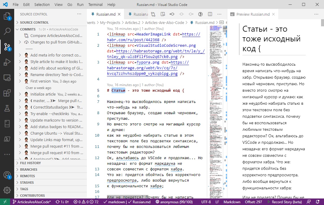
Task: Select the Source Control activity bar icon
Action: [7, 47]
